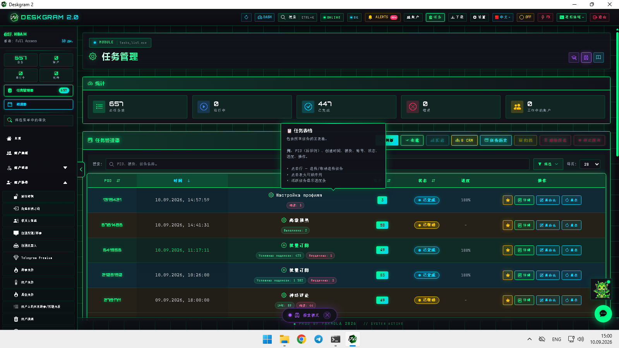Collapse the sidebar using the left chevron handle

click(x=81, y=170)
